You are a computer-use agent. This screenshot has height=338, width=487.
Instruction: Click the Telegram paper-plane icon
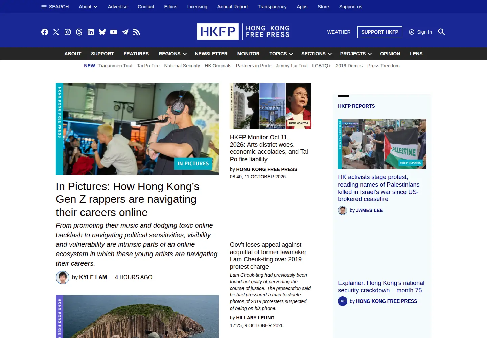[125, 32]
